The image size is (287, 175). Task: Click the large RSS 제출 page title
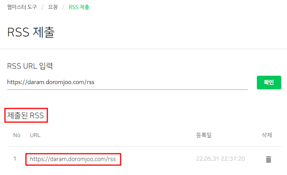pos(31,32)
